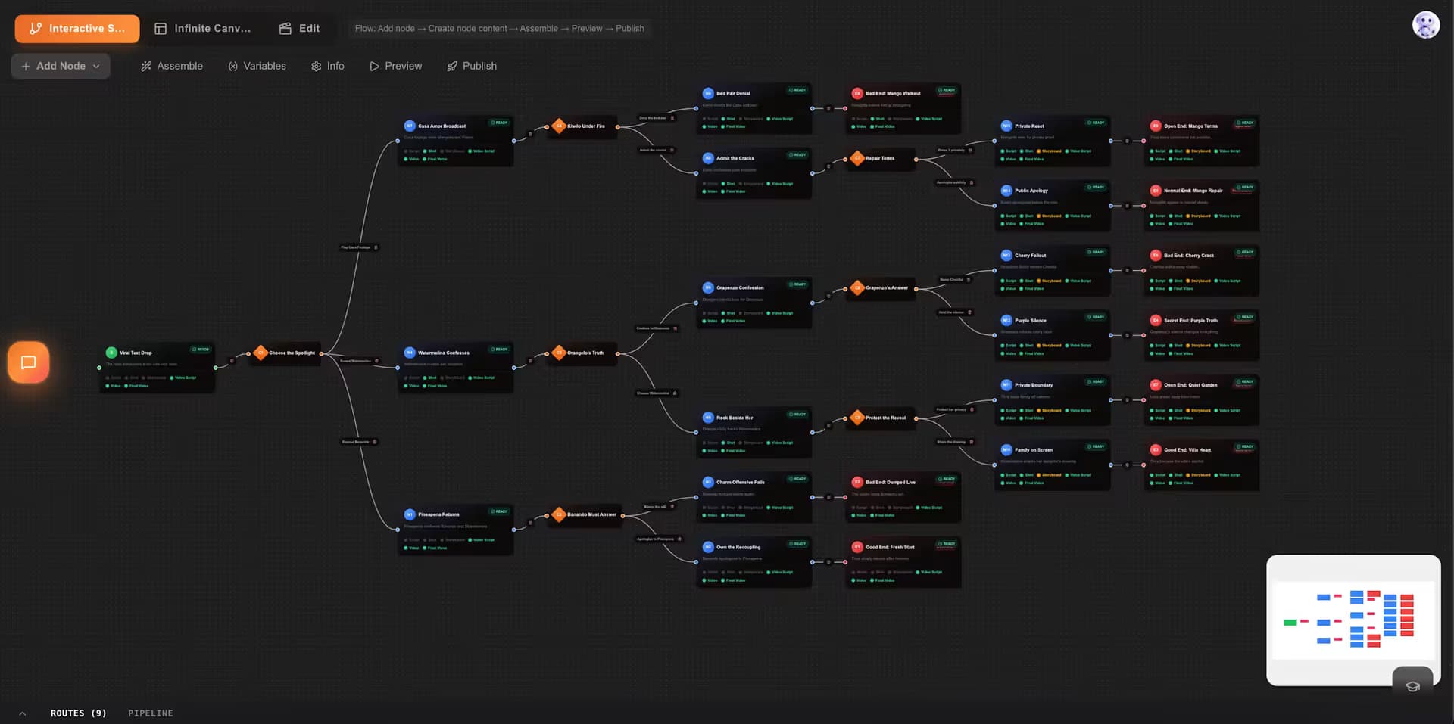Open the user avatar menu

[x=1426, y=25]
